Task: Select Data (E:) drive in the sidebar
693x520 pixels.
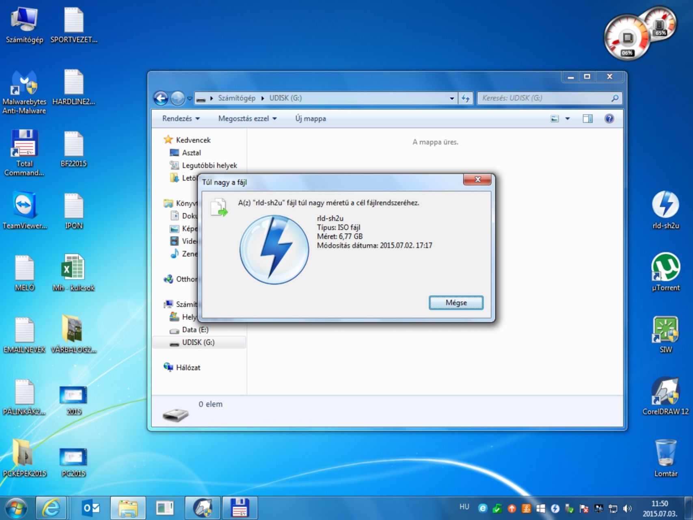Action: (195, 330)
